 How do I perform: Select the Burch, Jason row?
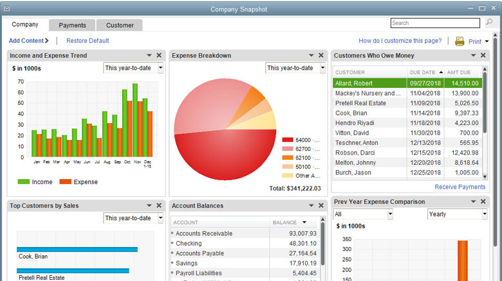[x=407, y=173]
